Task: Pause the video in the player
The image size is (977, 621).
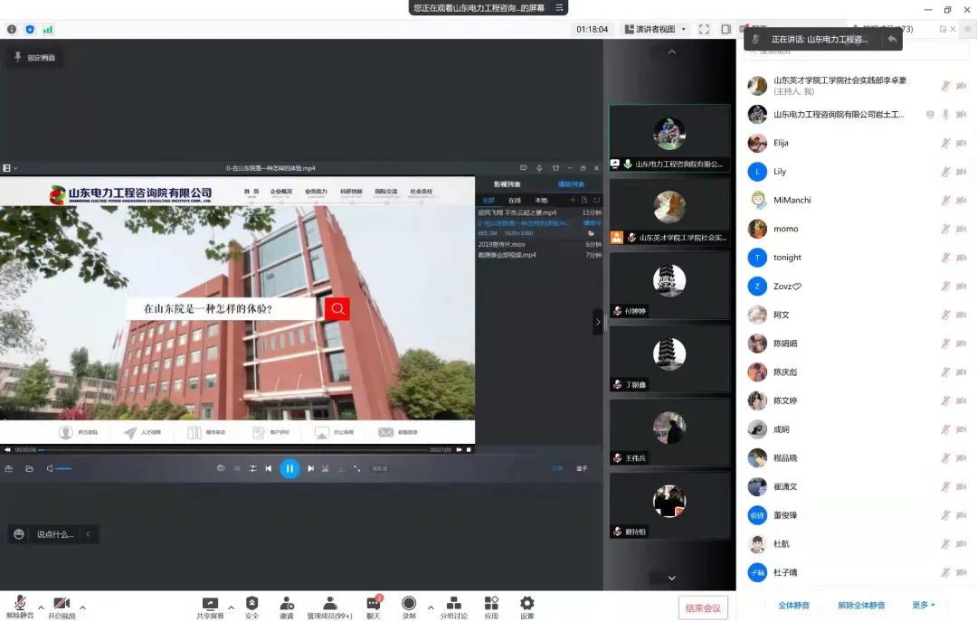Action: tap(289, 468)
